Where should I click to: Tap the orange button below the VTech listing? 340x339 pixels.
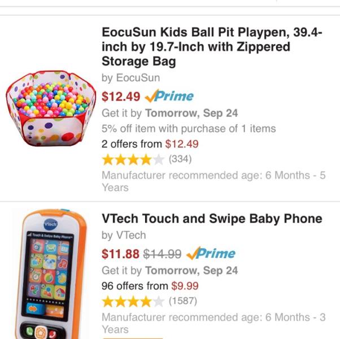coord(132,337)
